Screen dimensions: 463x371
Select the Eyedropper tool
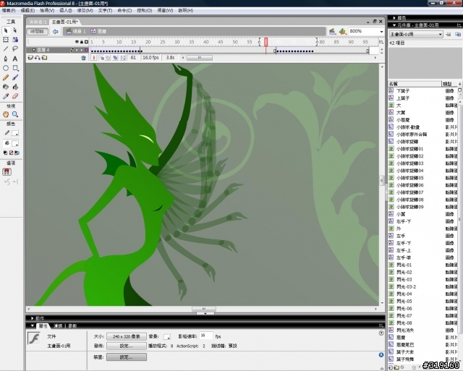coord(6,96)
